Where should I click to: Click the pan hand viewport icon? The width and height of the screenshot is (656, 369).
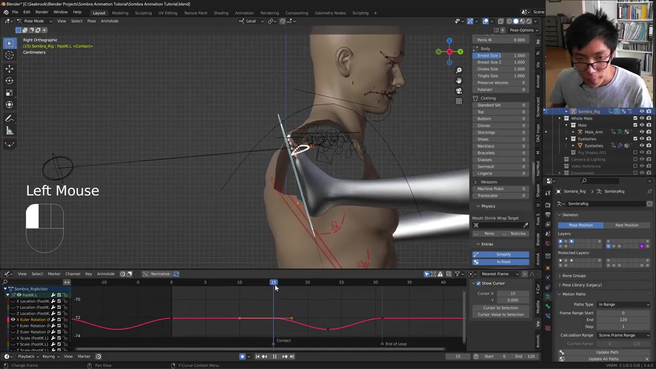[x=459, y=80]
